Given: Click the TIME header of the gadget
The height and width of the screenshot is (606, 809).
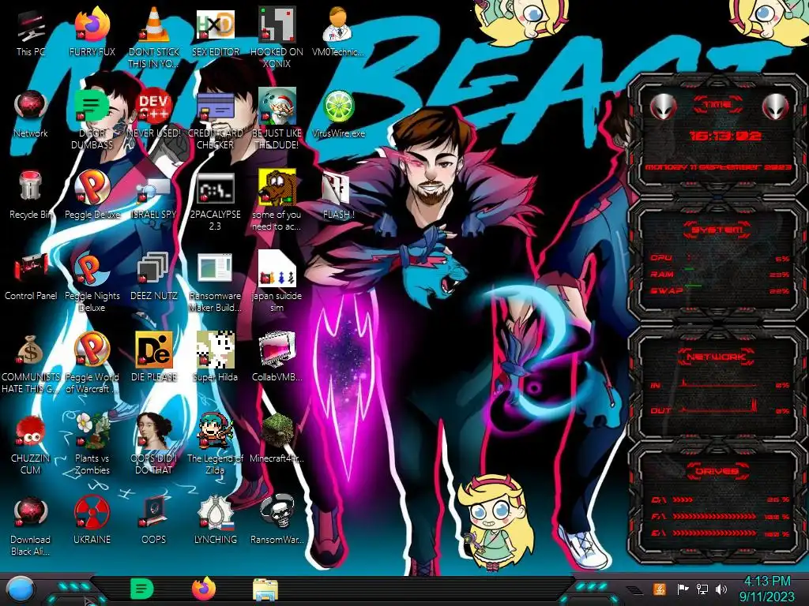Looking at the screenshot, I should point(717,105).
